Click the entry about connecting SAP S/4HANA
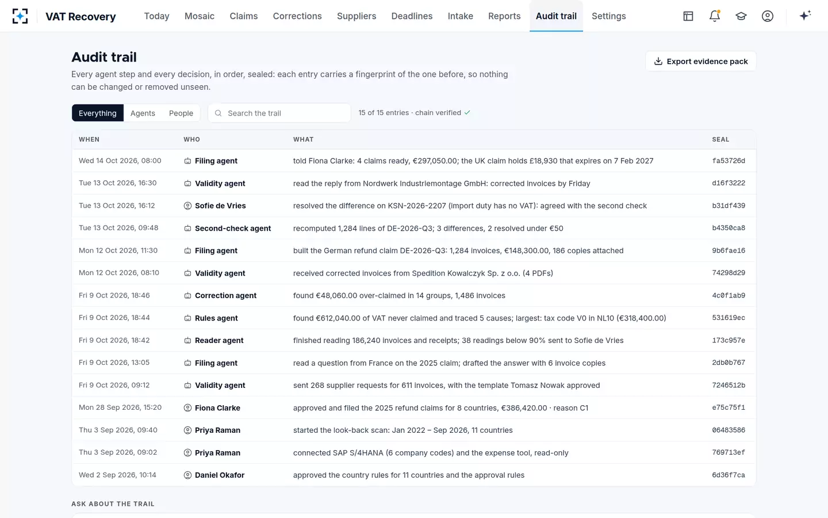The image size is (828, 518). 431,453
